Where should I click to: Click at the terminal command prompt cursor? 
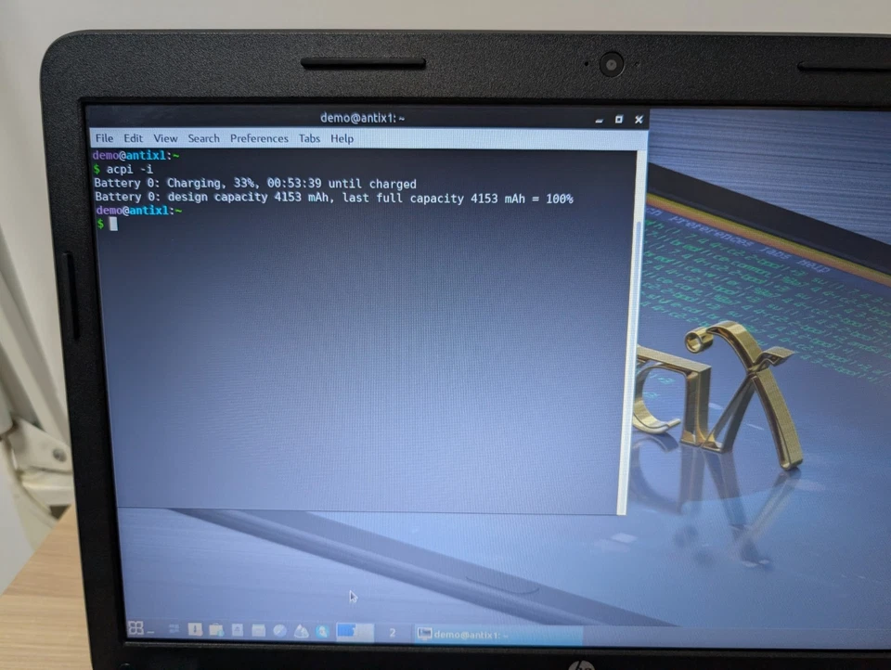[113, 224]
